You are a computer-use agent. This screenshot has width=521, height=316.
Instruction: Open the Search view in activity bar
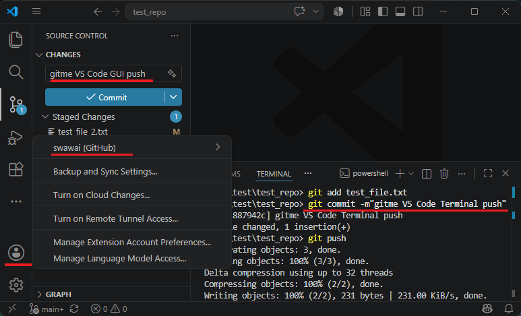16,72
